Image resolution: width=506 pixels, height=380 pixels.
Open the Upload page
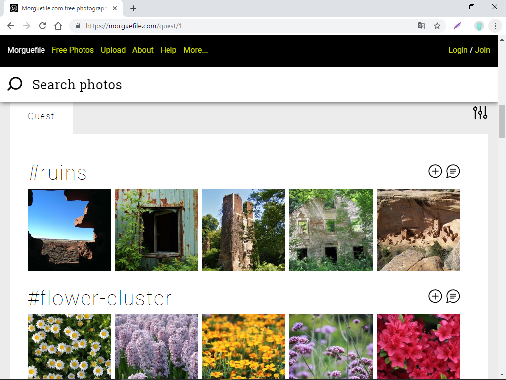[x=113, y=50]
